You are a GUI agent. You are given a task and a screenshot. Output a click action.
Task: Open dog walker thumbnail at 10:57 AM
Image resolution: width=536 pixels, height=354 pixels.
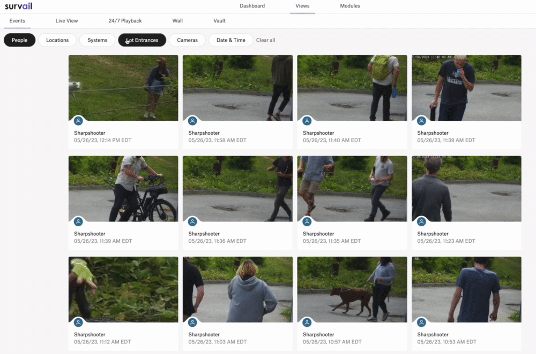(x=352, y=289)
